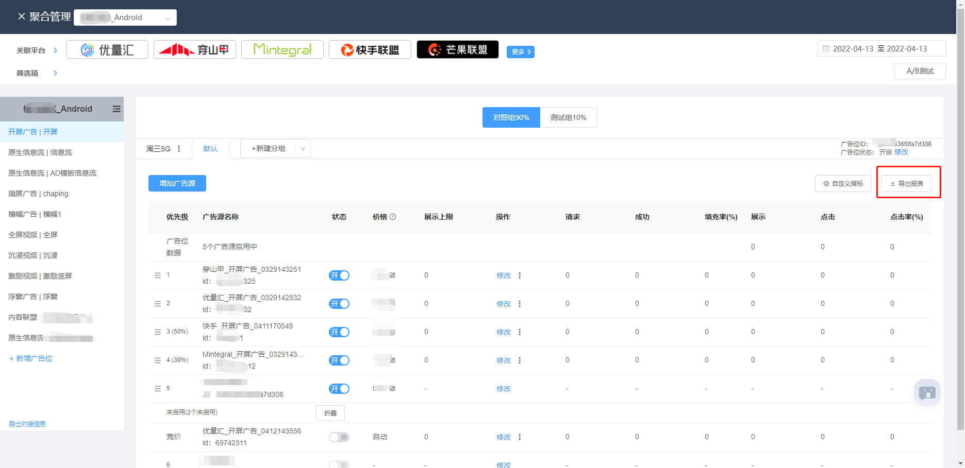The height and width of the screenshot is (468, 965).
Task: Select the 快手联盟 platform logo
Action: click(370, 50)
